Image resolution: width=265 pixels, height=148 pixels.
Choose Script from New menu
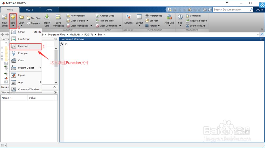click(x=25, y=32)
